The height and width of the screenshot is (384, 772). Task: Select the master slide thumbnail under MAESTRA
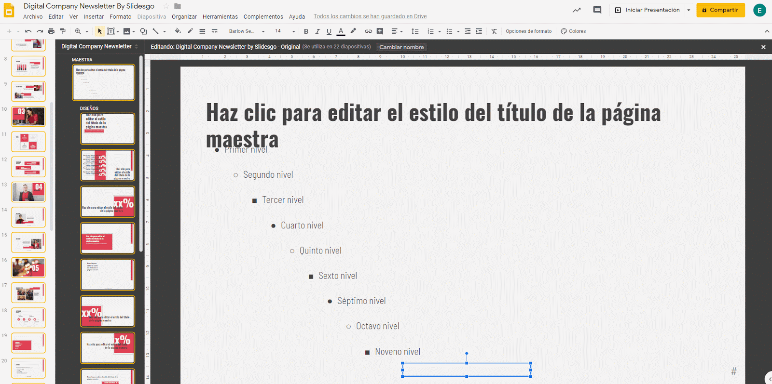(x=104, y=82)
